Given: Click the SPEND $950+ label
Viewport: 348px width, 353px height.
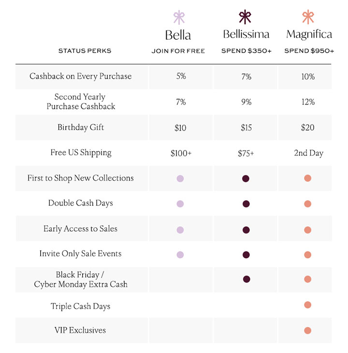Looking at the screenshot, I should click(x=309, y=51).
